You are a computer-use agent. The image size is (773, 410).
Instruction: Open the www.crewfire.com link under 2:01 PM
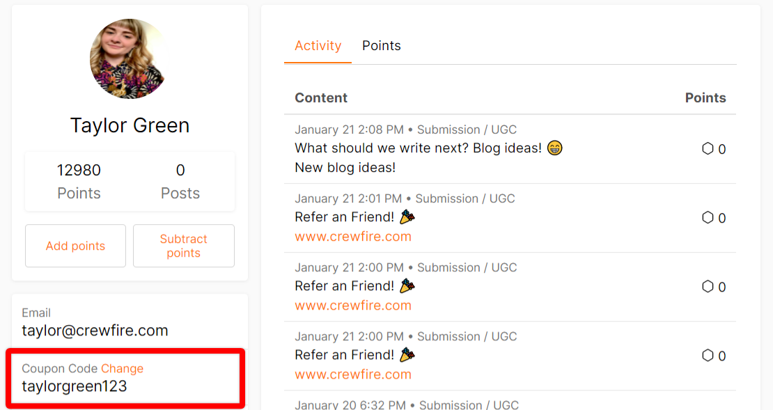click(353, 237)
